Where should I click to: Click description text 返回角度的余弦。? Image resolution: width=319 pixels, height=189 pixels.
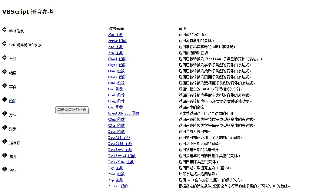pyautogui.click(x=192, y=107)
